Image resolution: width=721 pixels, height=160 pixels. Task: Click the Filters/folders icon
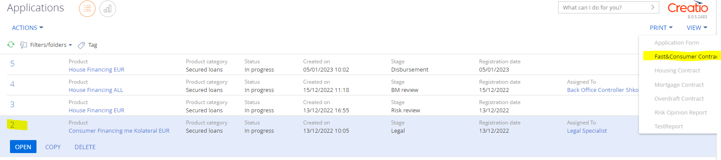click(x=24, y=45)
